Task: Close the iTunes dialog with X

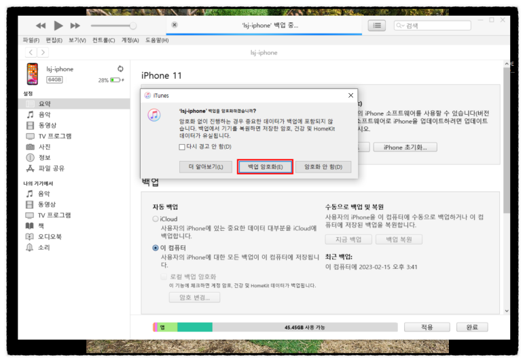Action: click(x=350, y=96)
